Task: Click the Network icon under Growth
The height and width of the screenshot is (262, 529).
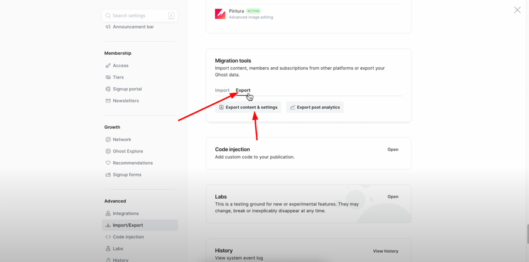Action: click(108, 139)
